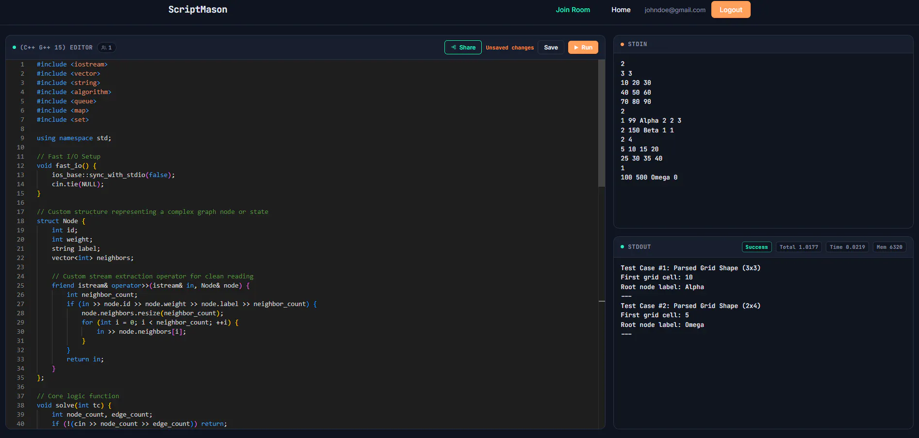This screenshot has width=919, height=438.
Task: Click the 'vector<int> neighbors;' line
Action: pyautogui.click(x=93, y=258)
